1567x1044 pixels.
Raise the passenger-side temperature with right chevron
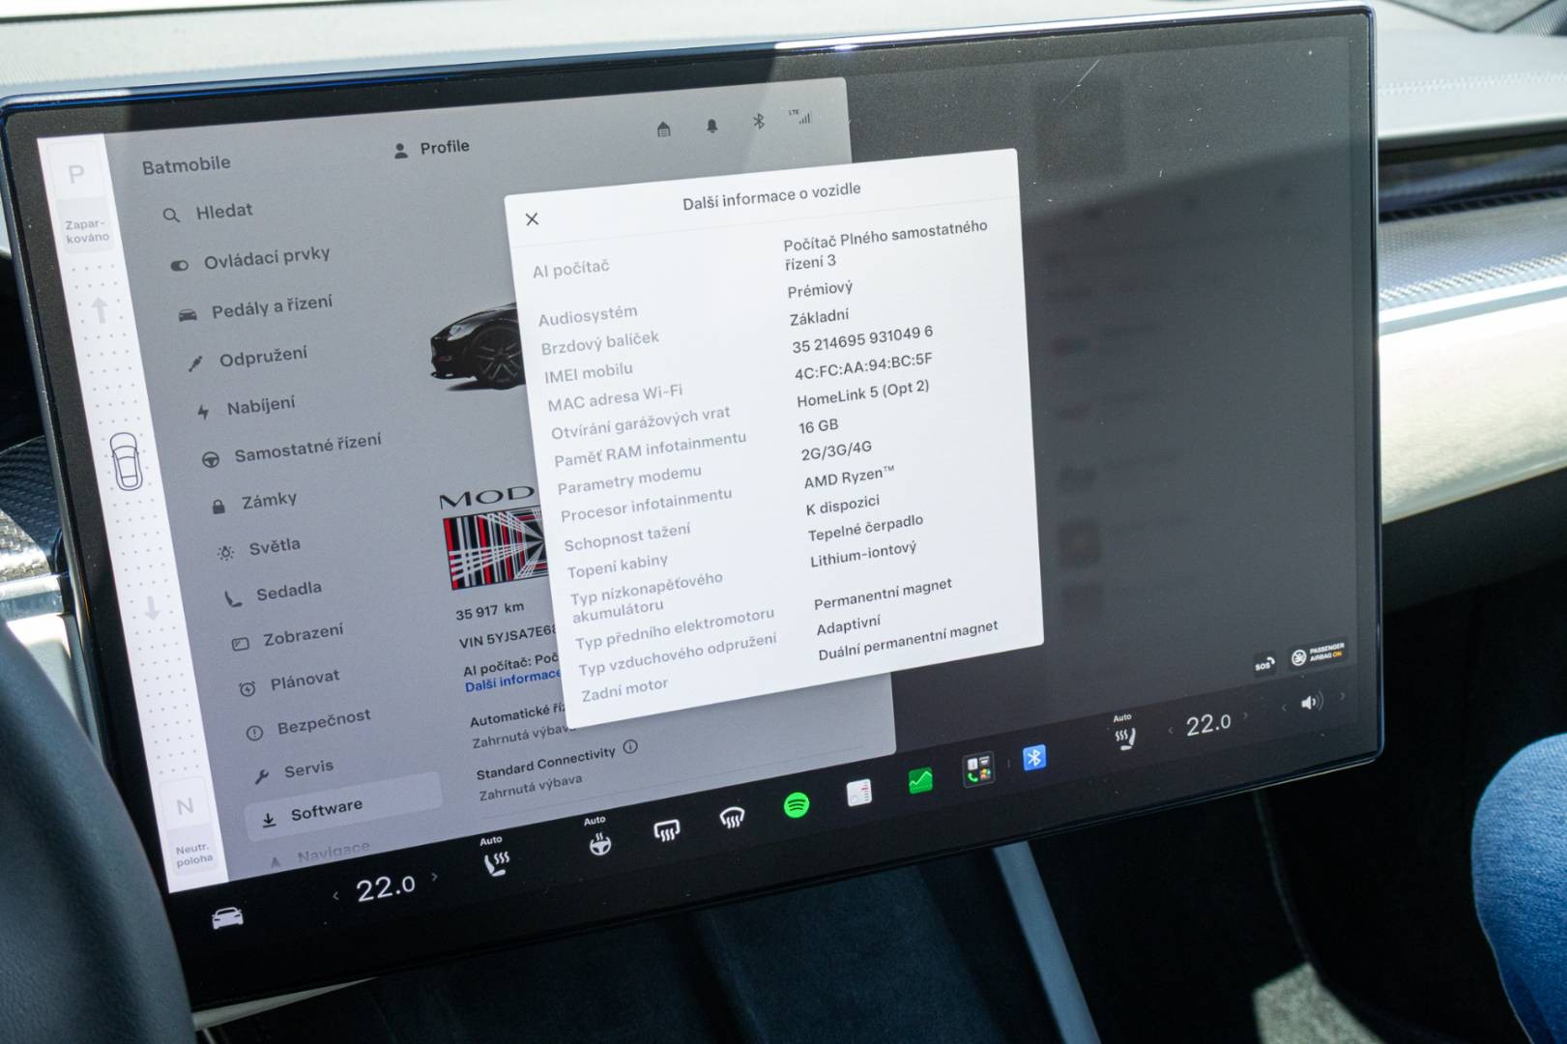(x=1245, y=716)
